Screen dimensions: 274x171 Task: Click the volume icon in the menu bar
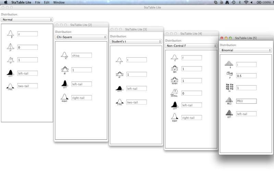coord(252,2)
